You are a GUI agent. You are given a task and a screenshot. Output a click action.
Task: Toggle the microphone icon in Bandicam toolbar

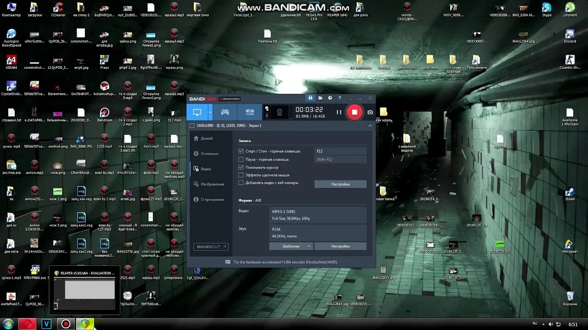coord(267,116)
